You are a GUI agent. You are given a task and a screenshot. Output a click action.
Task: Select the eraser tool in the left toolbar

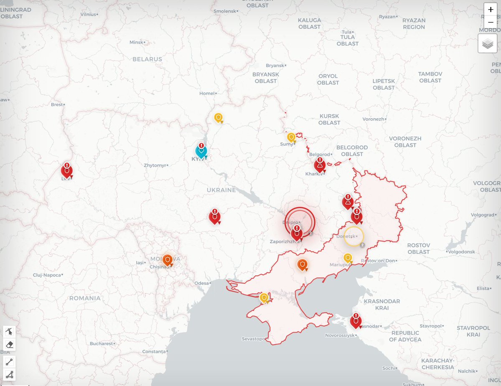[x=9, y=344]
